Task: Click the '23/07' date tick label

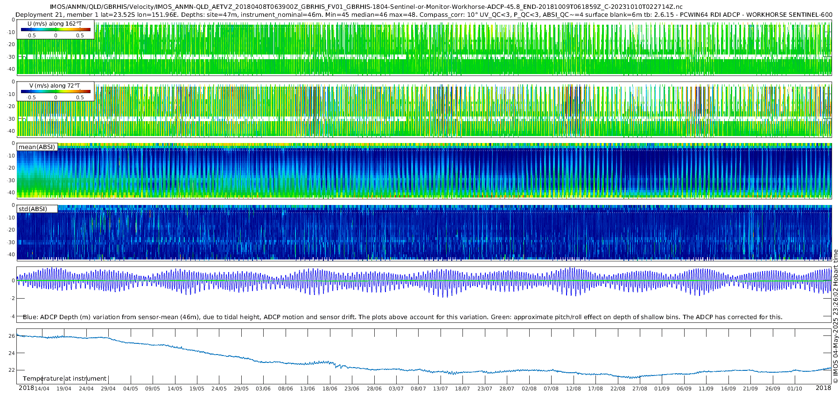Action: tap(485, 389)
